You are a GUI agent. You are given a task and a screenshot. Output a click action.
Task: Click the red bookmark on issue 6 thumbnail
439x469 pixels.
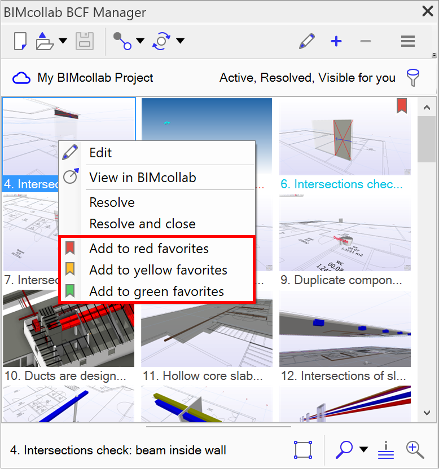pos(402,106)
